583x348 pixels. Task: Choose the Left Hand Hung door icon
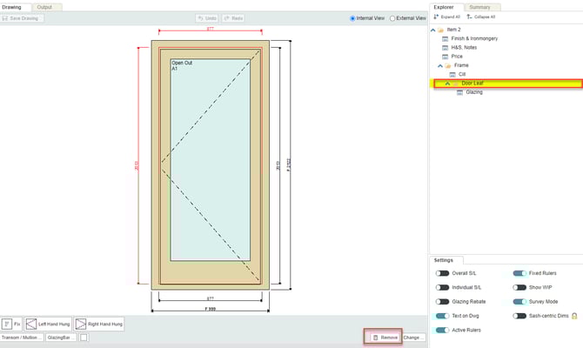tap(49, 324)
